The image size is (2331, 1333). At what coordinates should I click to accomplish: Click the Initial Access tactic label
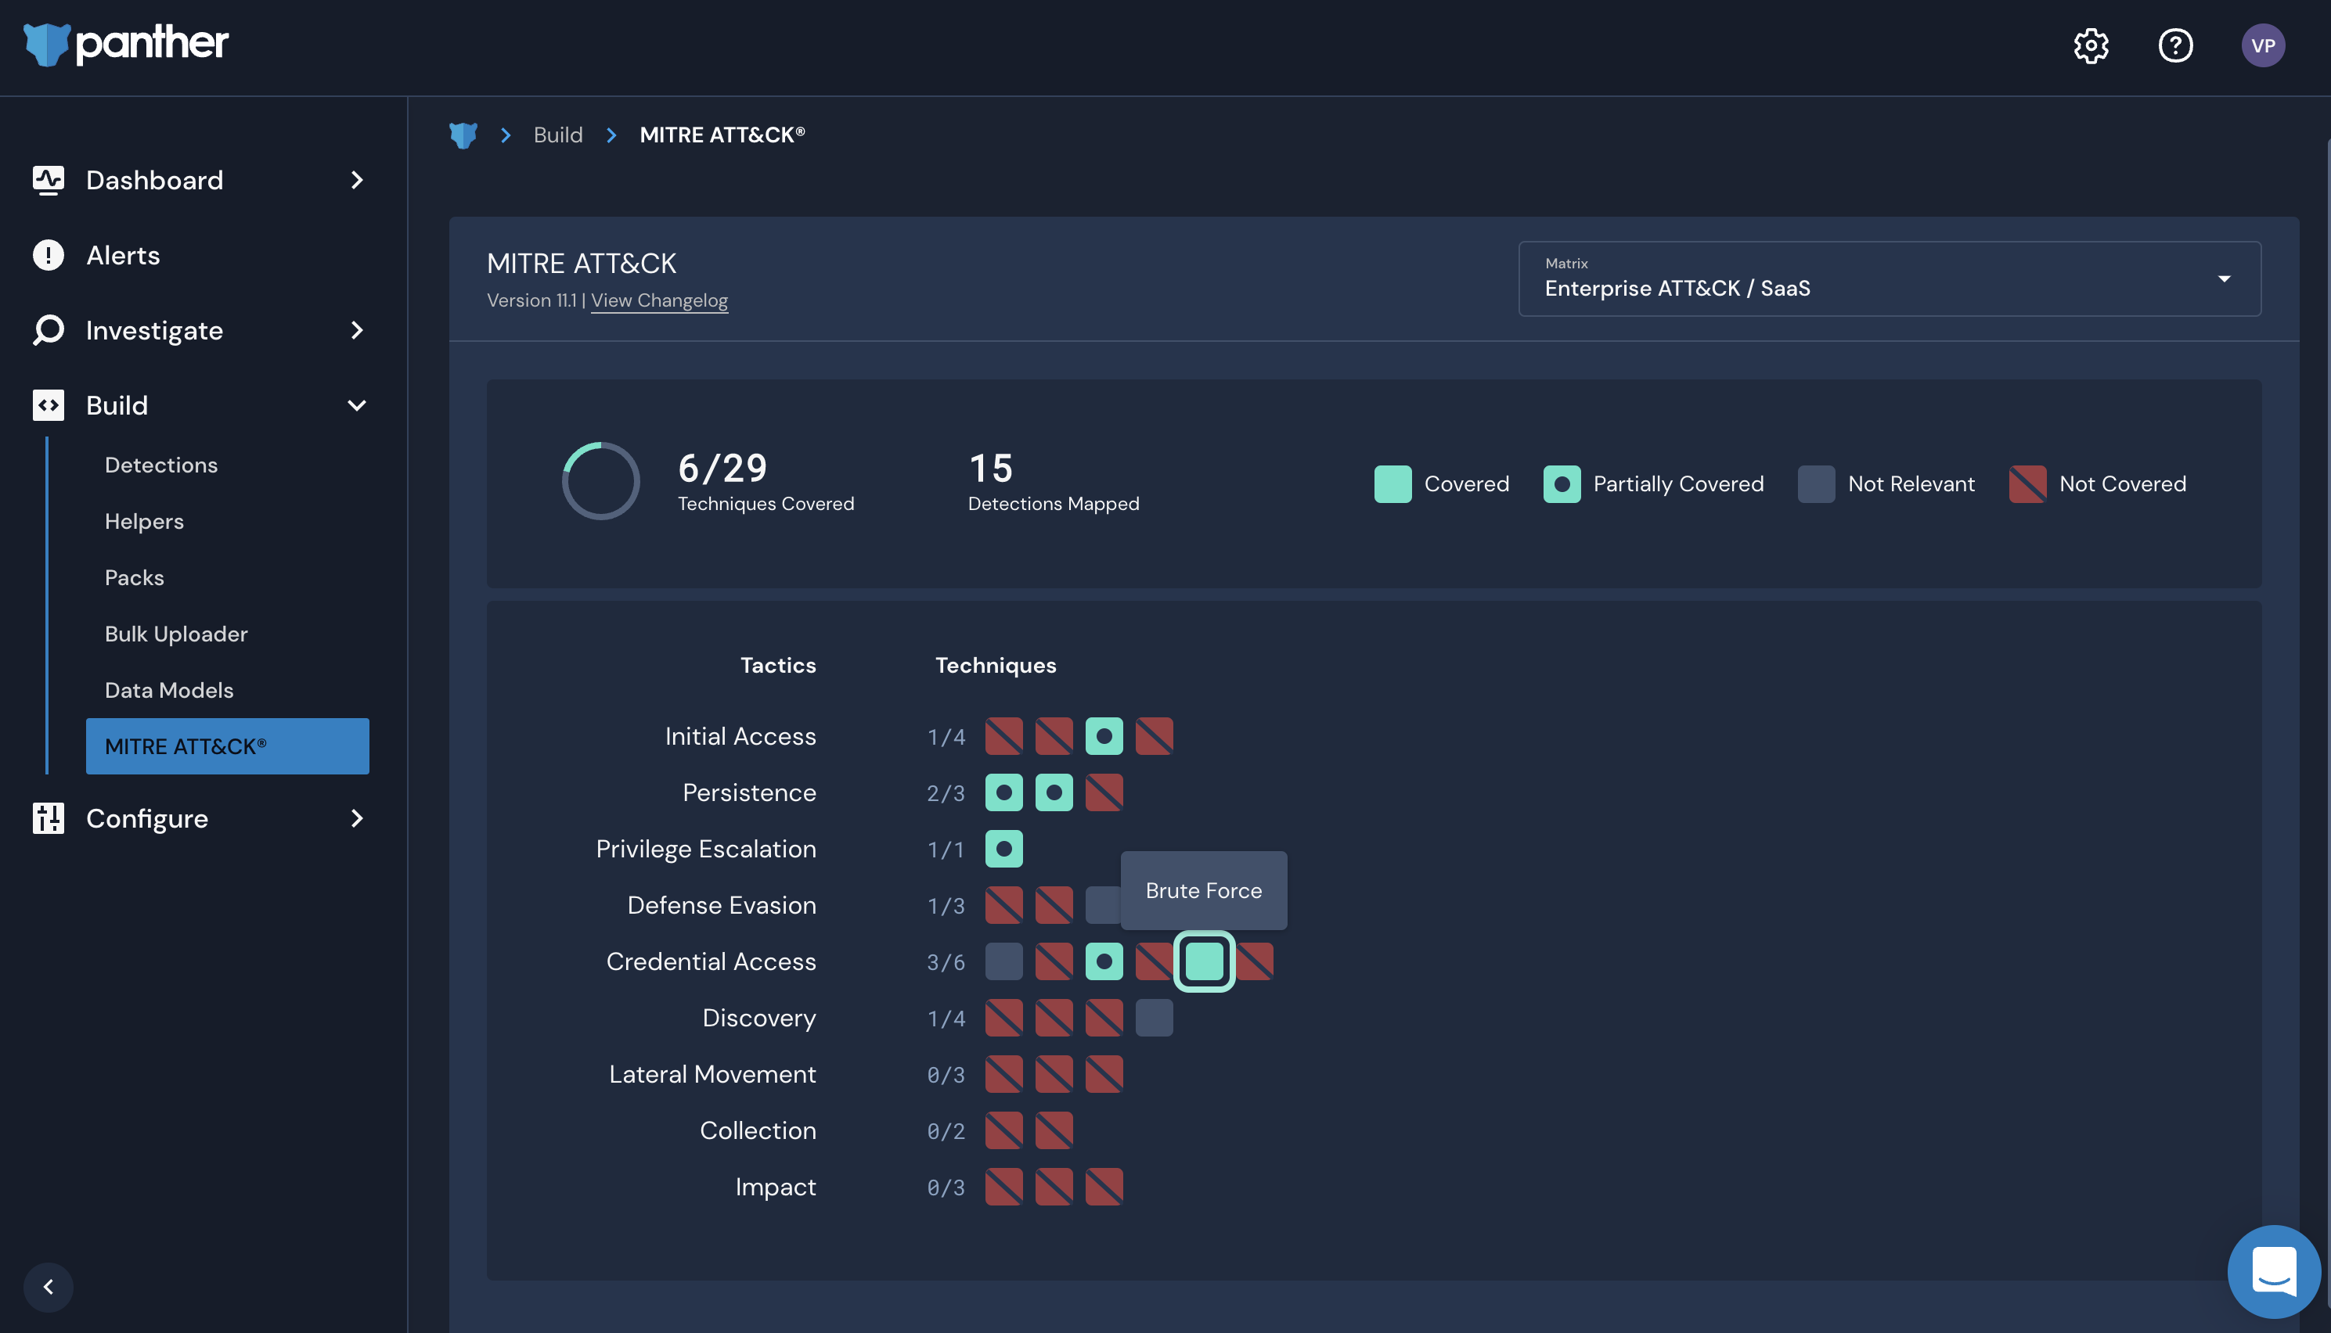point(740,736)
